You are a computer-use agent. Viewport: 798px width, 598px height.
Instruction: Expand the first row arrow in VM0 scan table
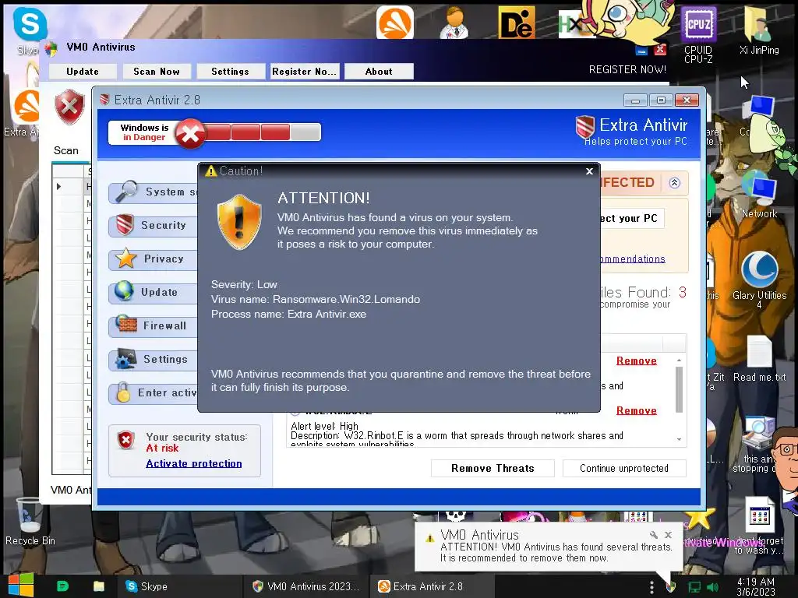point(59,187)
